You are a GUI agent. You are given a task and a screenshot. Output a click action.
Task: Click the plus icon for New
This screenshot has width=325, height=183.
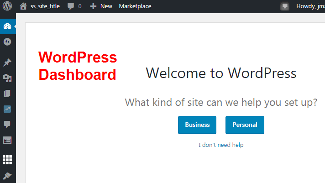93,6
